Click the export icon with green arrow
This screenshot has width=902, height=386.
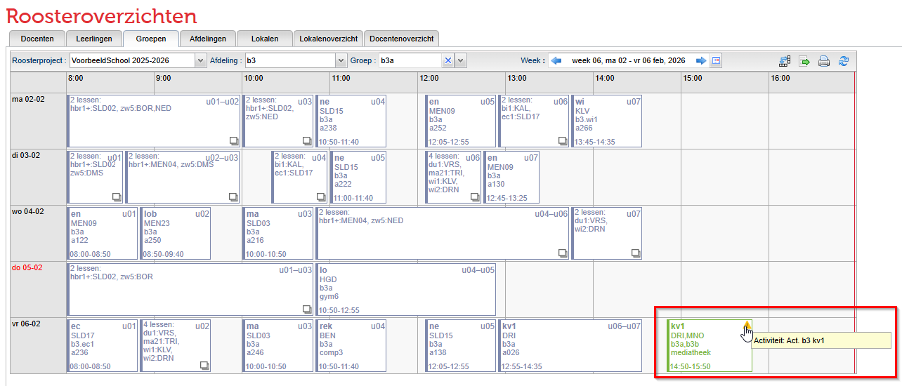(805, 61)
